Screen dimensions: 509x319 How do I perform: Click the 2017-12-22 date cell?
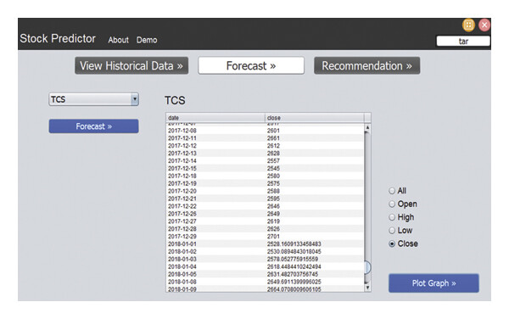[x=215, y=206]
